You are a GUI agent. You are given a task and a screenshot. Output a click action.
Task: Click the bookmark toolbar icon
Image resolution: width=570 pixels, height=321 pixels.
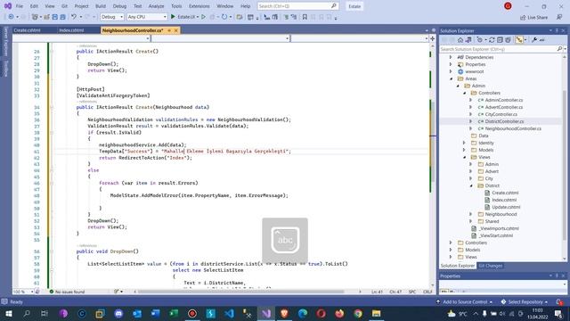[305, 17]
